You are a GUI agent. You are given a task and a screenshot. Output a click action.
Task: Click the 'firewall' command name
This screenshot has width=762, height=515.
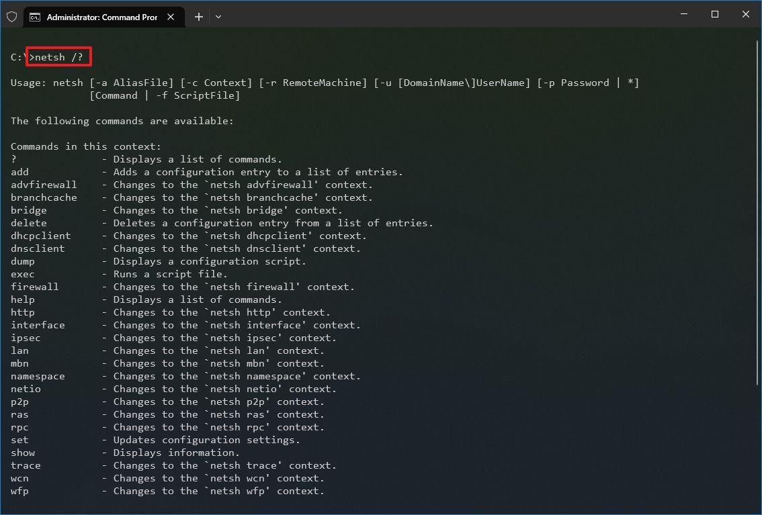pyautogui.click(x=34, y=287)
